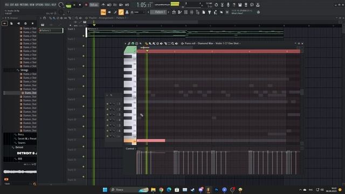This screenshot has height=194, width=345.
Task: Mute playlist Track 1 green LED
Action: [x=84, y=36]
